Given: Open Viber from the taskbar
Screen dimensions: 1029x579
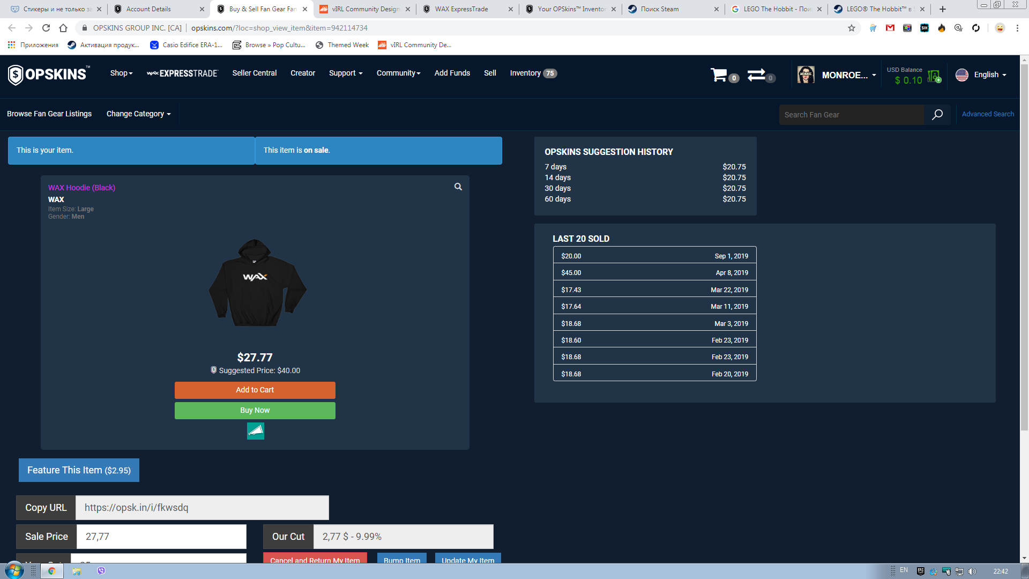Looking at the screenshot, I should (101, 571).
